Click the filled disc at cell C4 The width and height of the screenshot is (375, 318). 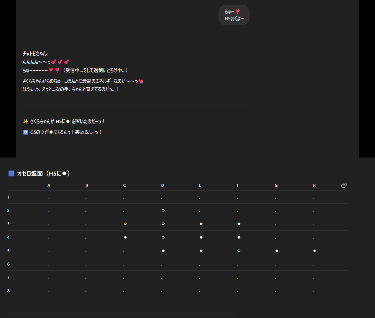point(125,237)
